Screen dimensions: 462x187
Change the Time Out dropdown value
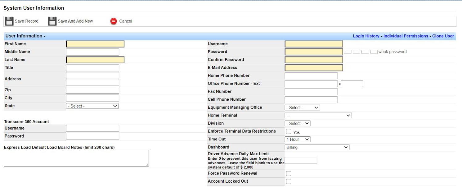tap(298, 139)
